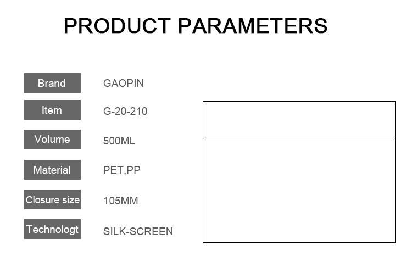Click the 105MM closure size value
The height and width of the screenshot is (267, 412).
pos(121,201)
